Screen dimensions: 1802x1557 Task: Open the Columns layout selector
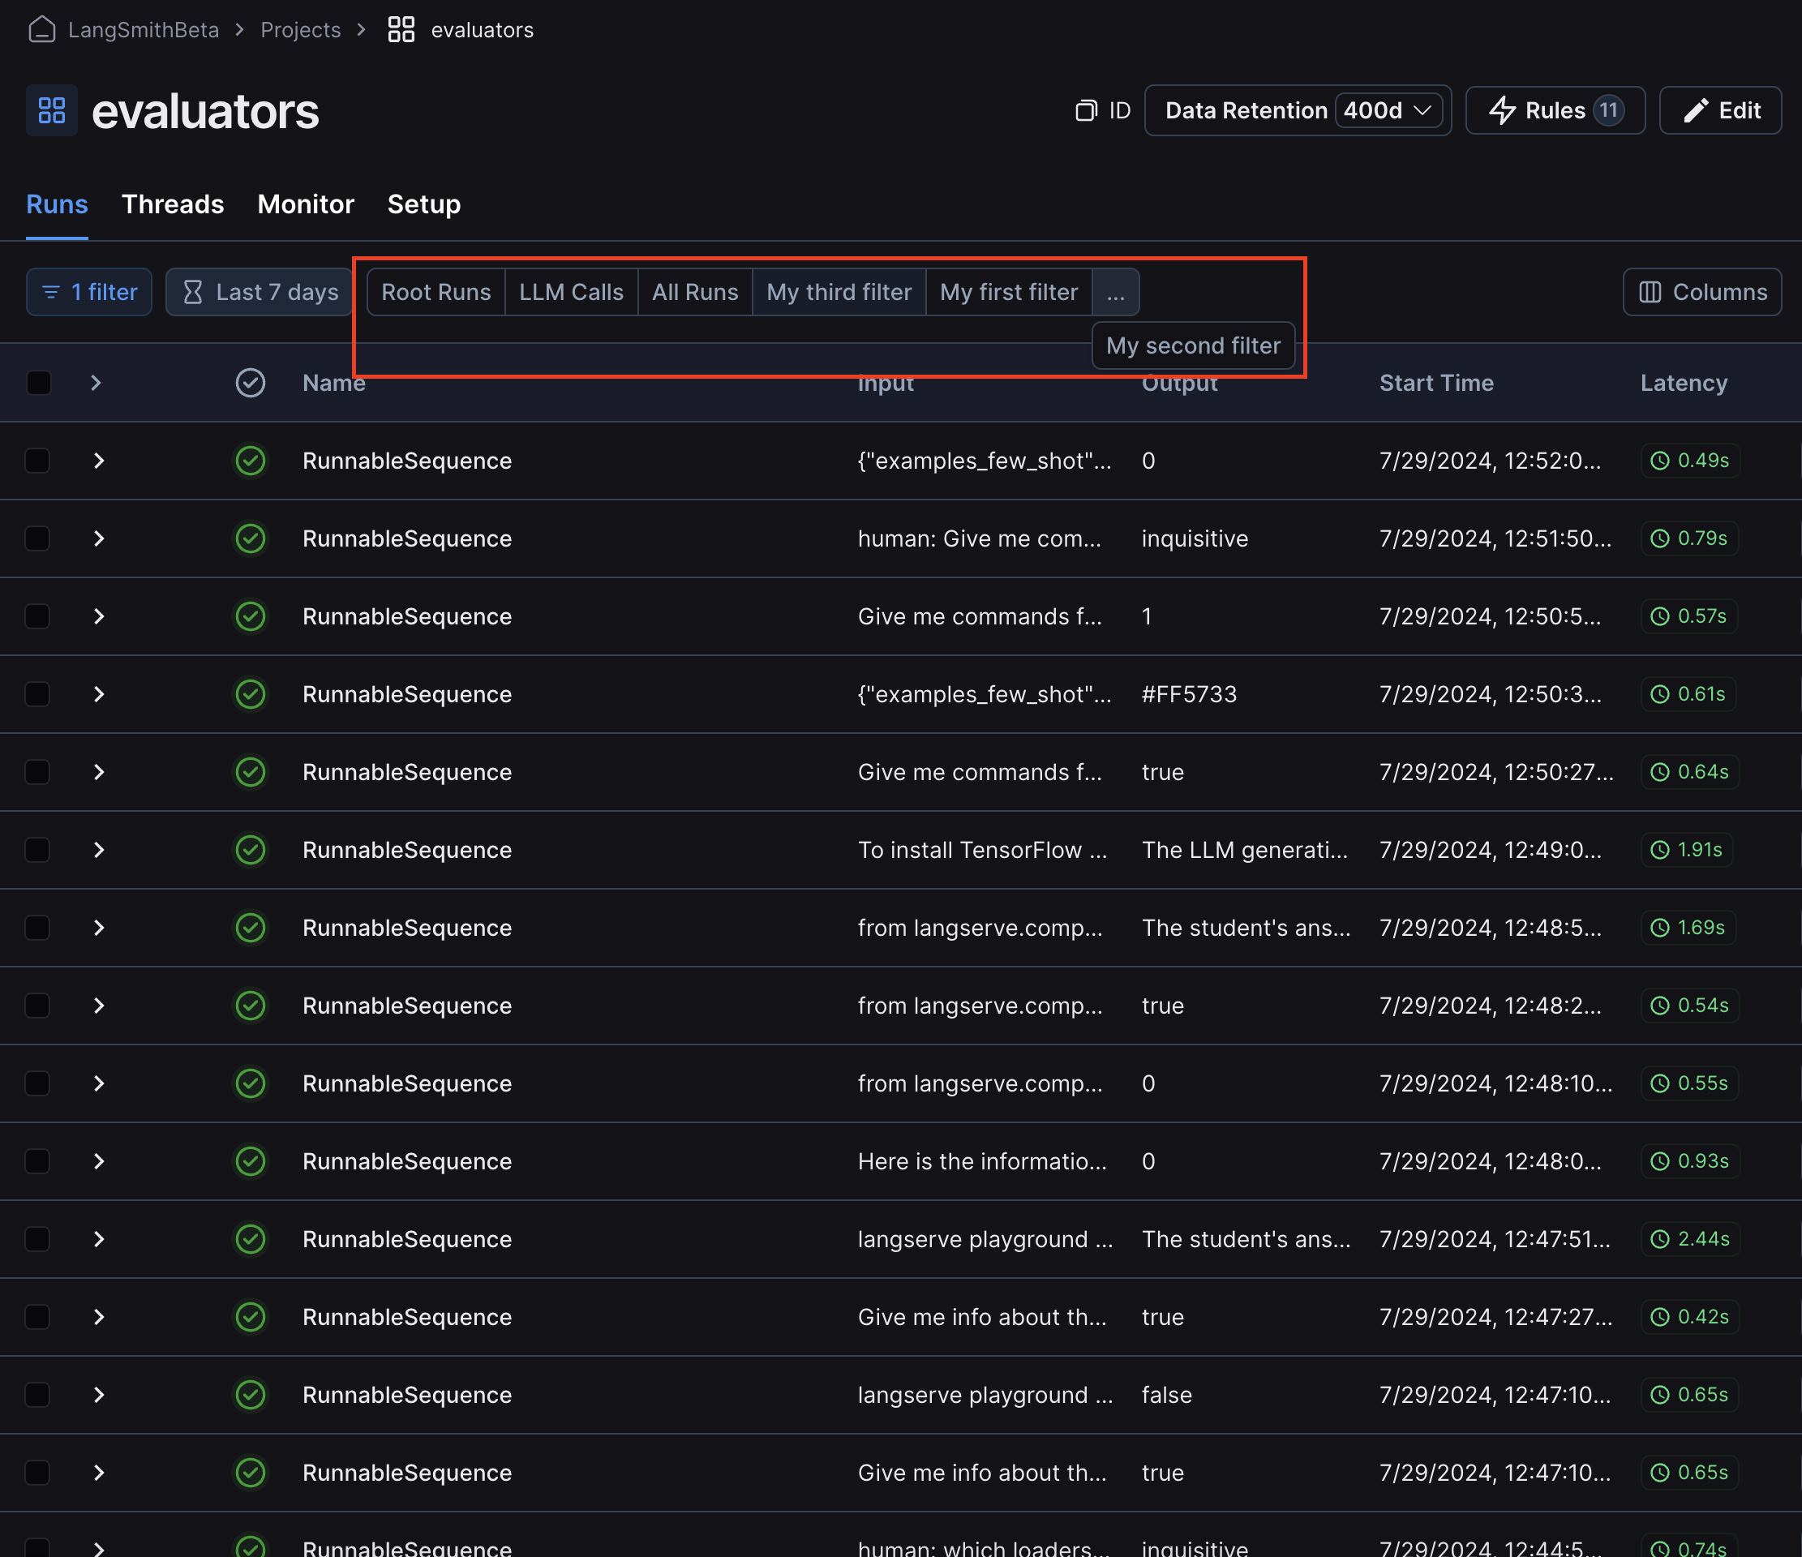[x=1702, y=292]
